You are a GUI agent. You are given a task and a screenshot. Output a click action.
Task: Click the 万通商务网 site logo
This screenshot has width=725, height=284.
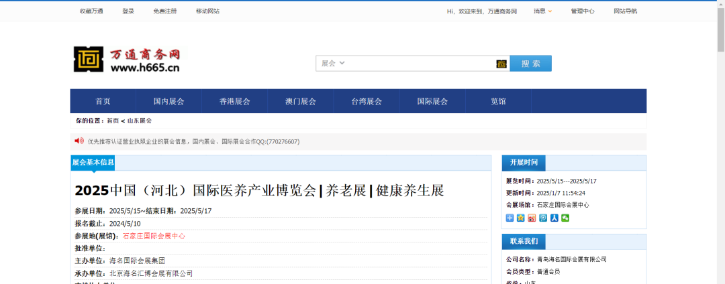[127, 60]
